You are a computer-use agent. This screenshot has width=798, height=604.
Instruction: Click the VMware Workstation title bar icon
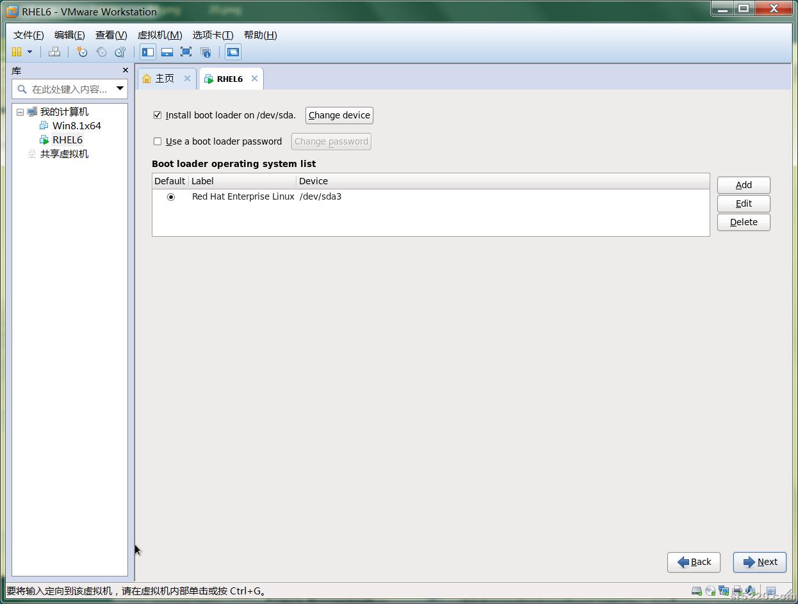12,12
